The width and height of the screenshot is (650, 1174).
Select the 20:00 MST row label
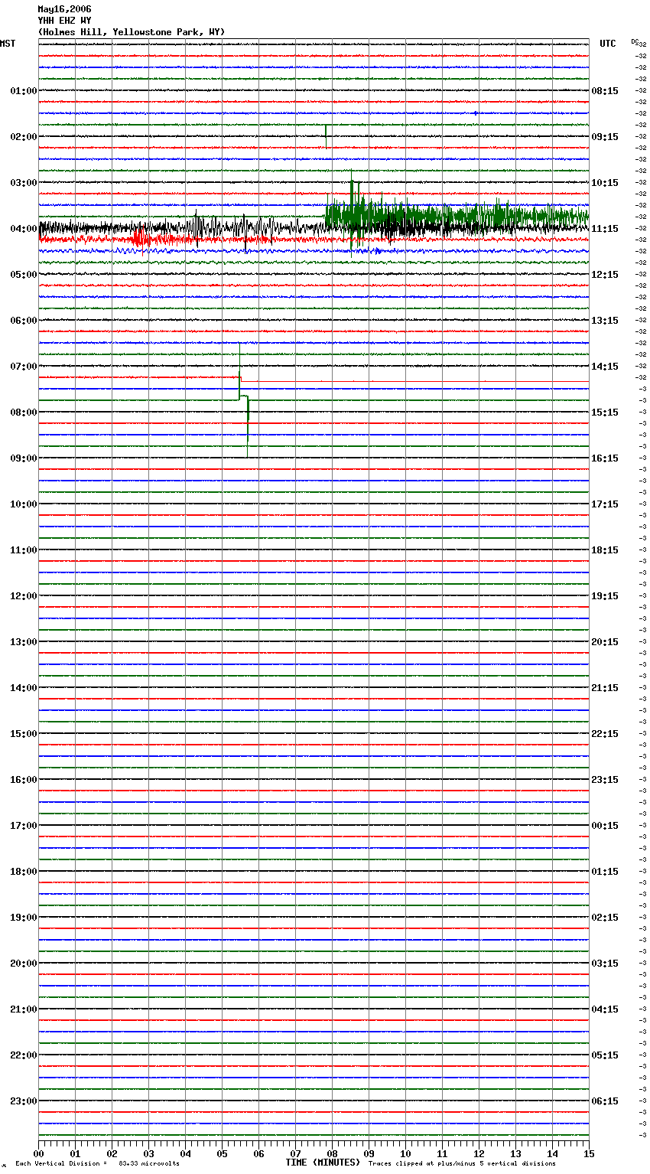tap(24, 964)
